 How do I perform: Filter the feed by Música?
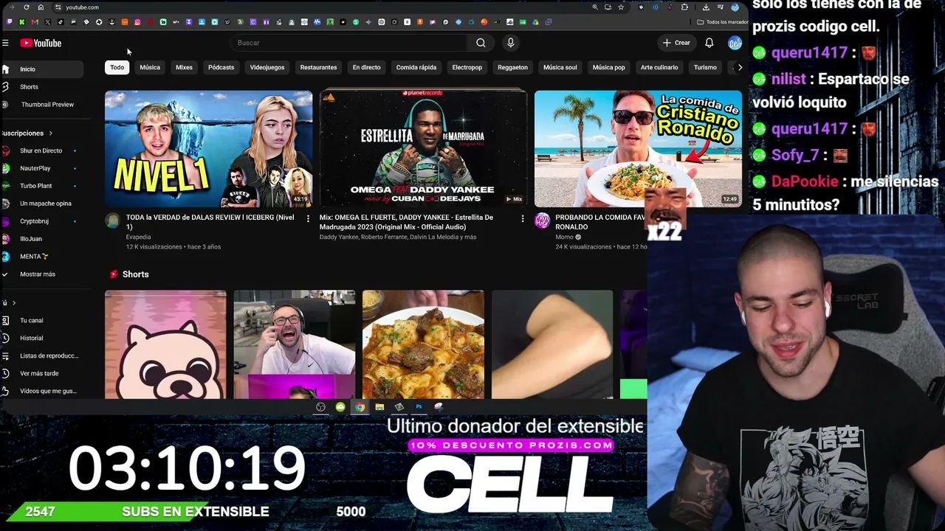tap(150, 67)
